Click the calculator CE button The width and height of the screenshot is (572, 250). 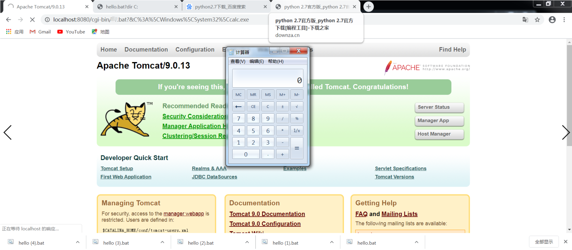coord(253,106)
